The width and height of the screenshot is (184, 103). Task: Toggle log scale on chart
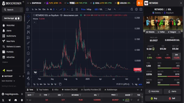pos(136,84)
